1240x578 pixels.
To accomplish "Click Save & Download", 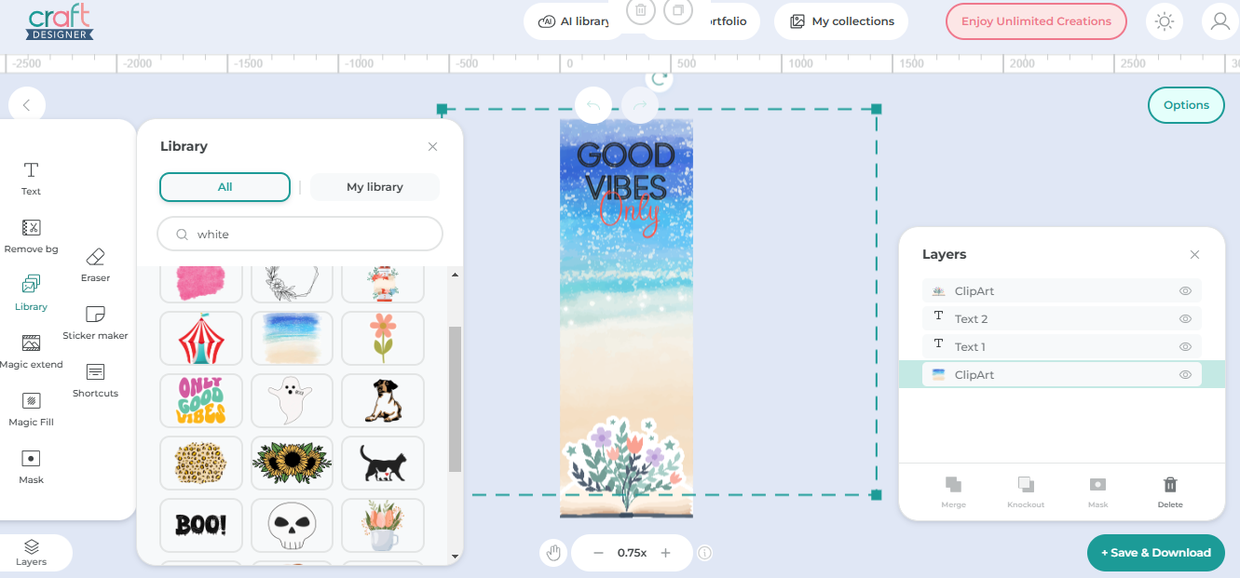I will (1155, 553).
